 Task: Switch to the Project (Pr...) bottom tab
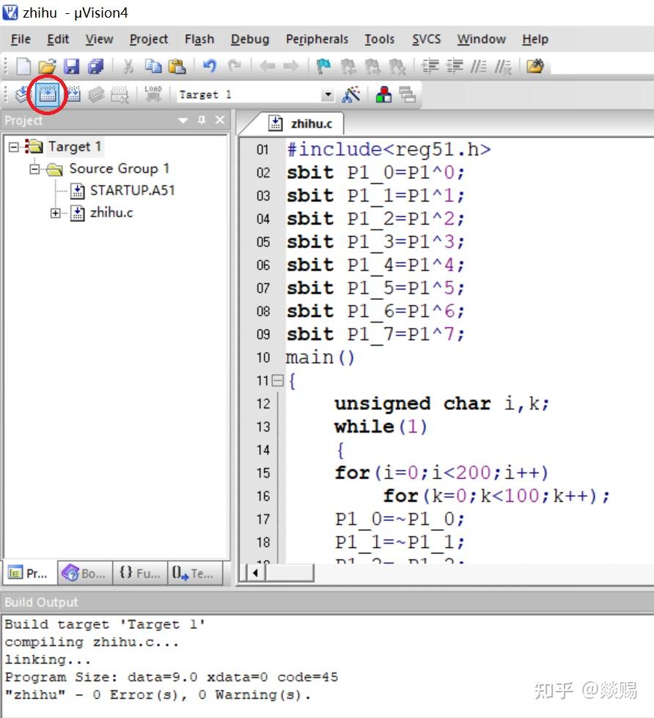(30, 574)
